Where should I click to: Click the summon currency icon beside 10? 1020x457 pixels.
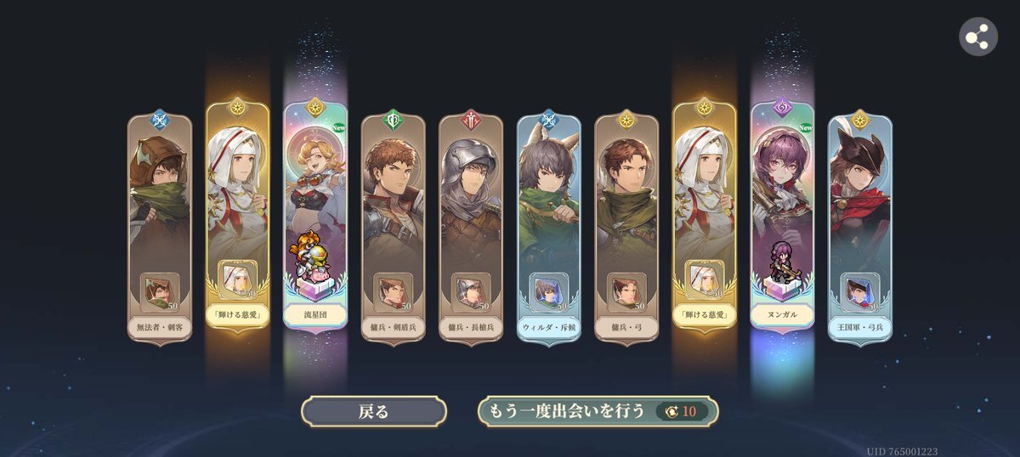[672, 412]
